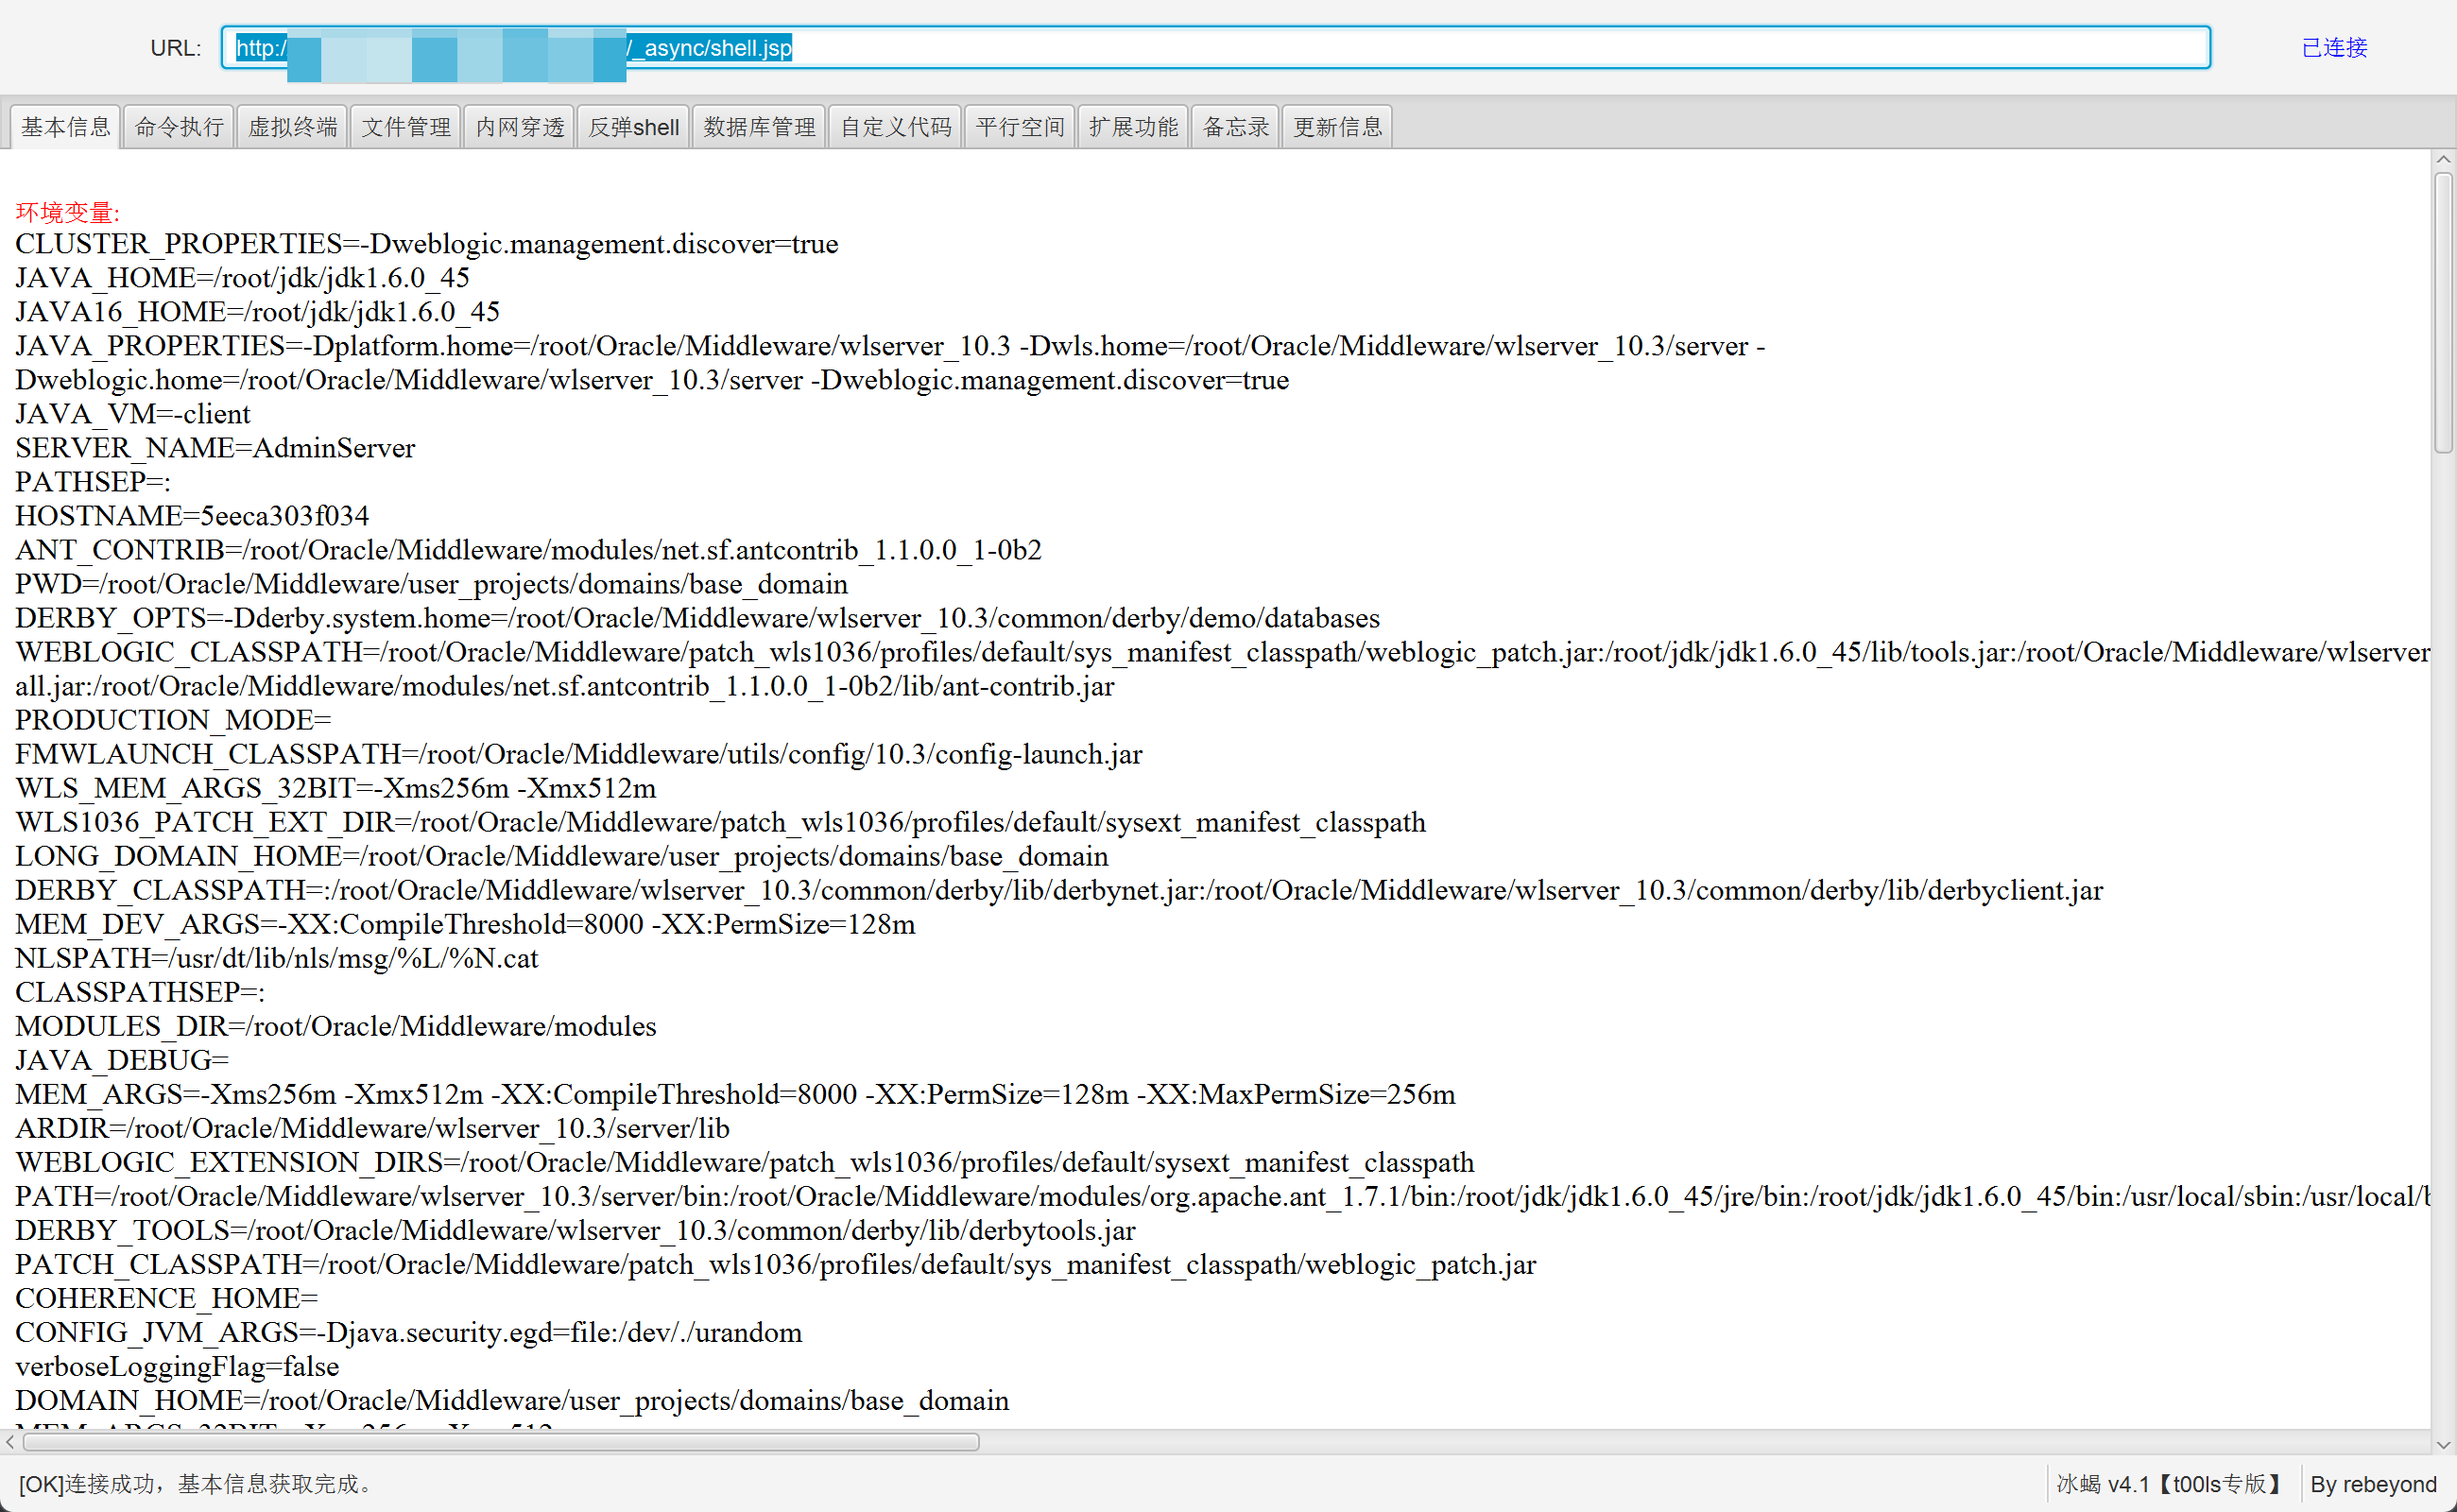Image resolution: width=2457 pixels, height=1512 pixels.
Task: Open the 数据库管理 tab
Action: click(759, 127)
